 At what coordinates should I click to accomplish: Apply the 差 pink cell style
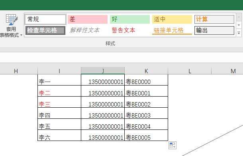[x=88, y=19]
